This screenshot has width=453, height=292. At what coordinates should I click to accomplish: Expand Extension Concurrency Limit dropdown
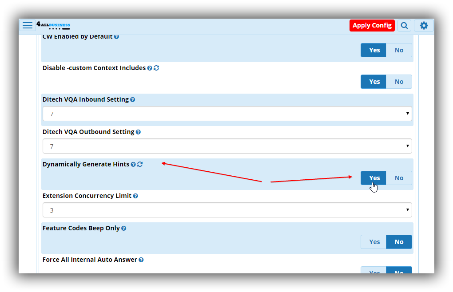click(227, 210)
